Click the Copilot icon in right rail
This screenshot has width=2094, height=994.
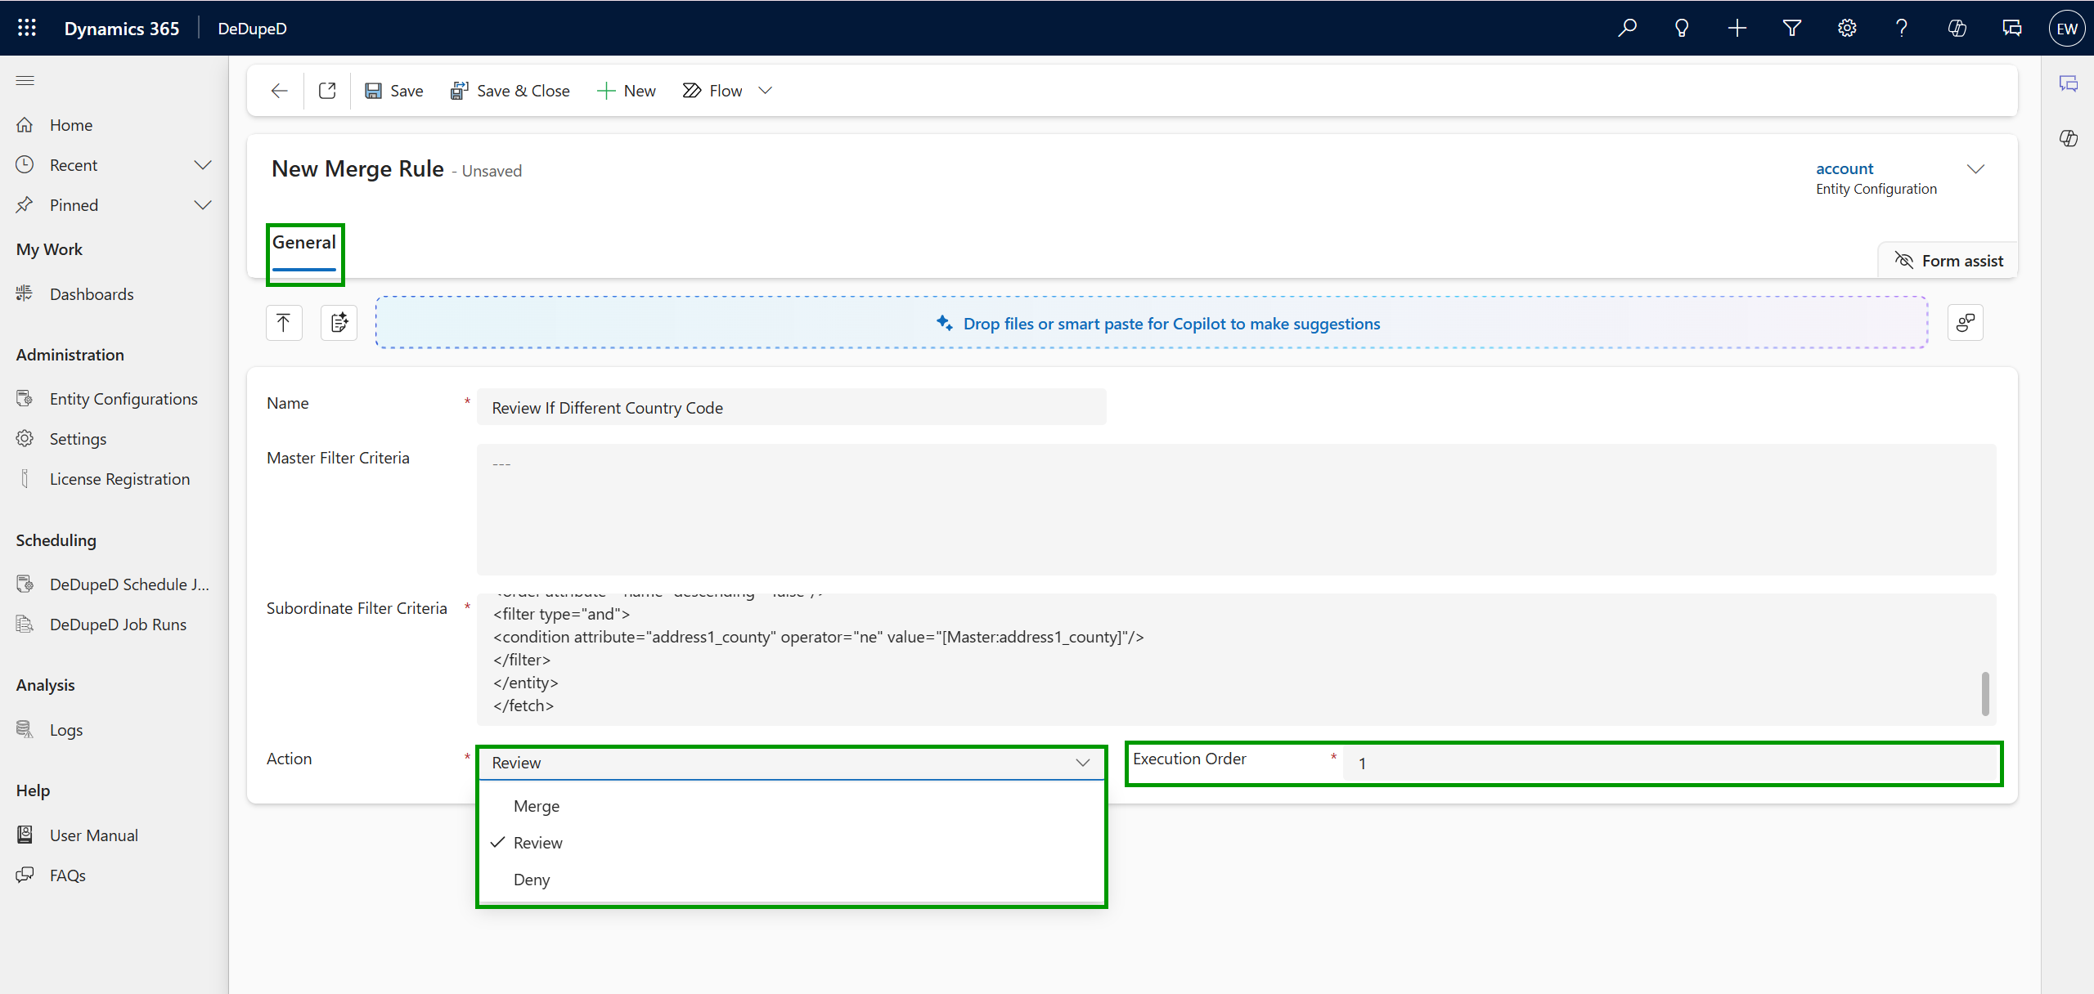pyautogui.click(x=2069, y=138)
